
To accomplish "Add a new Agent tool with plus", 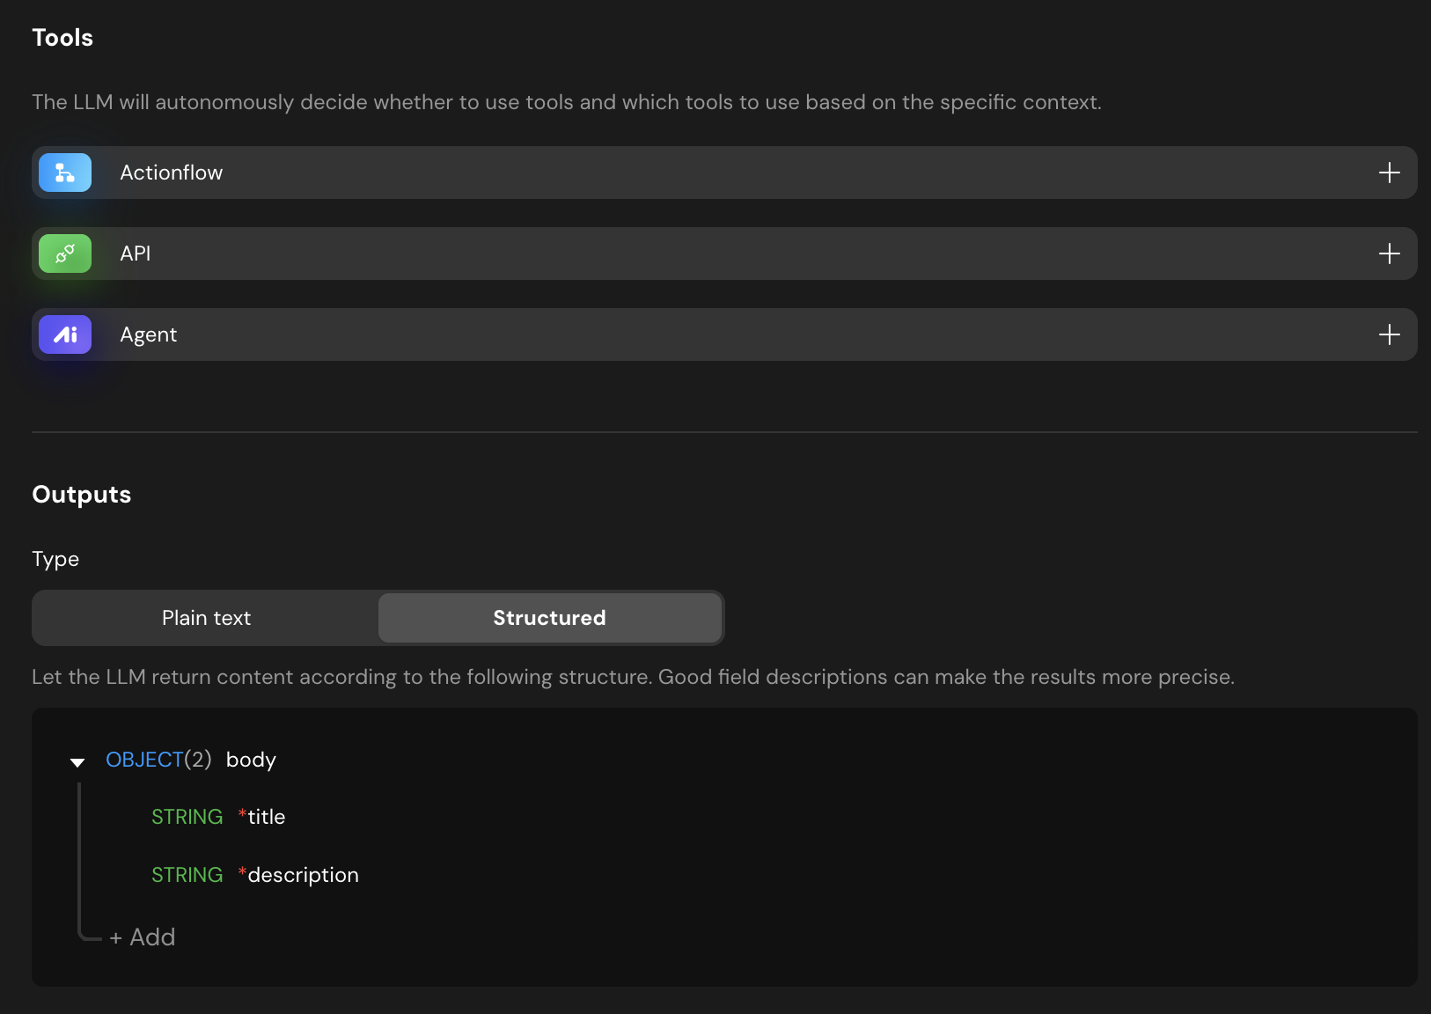I will 1389,334.
